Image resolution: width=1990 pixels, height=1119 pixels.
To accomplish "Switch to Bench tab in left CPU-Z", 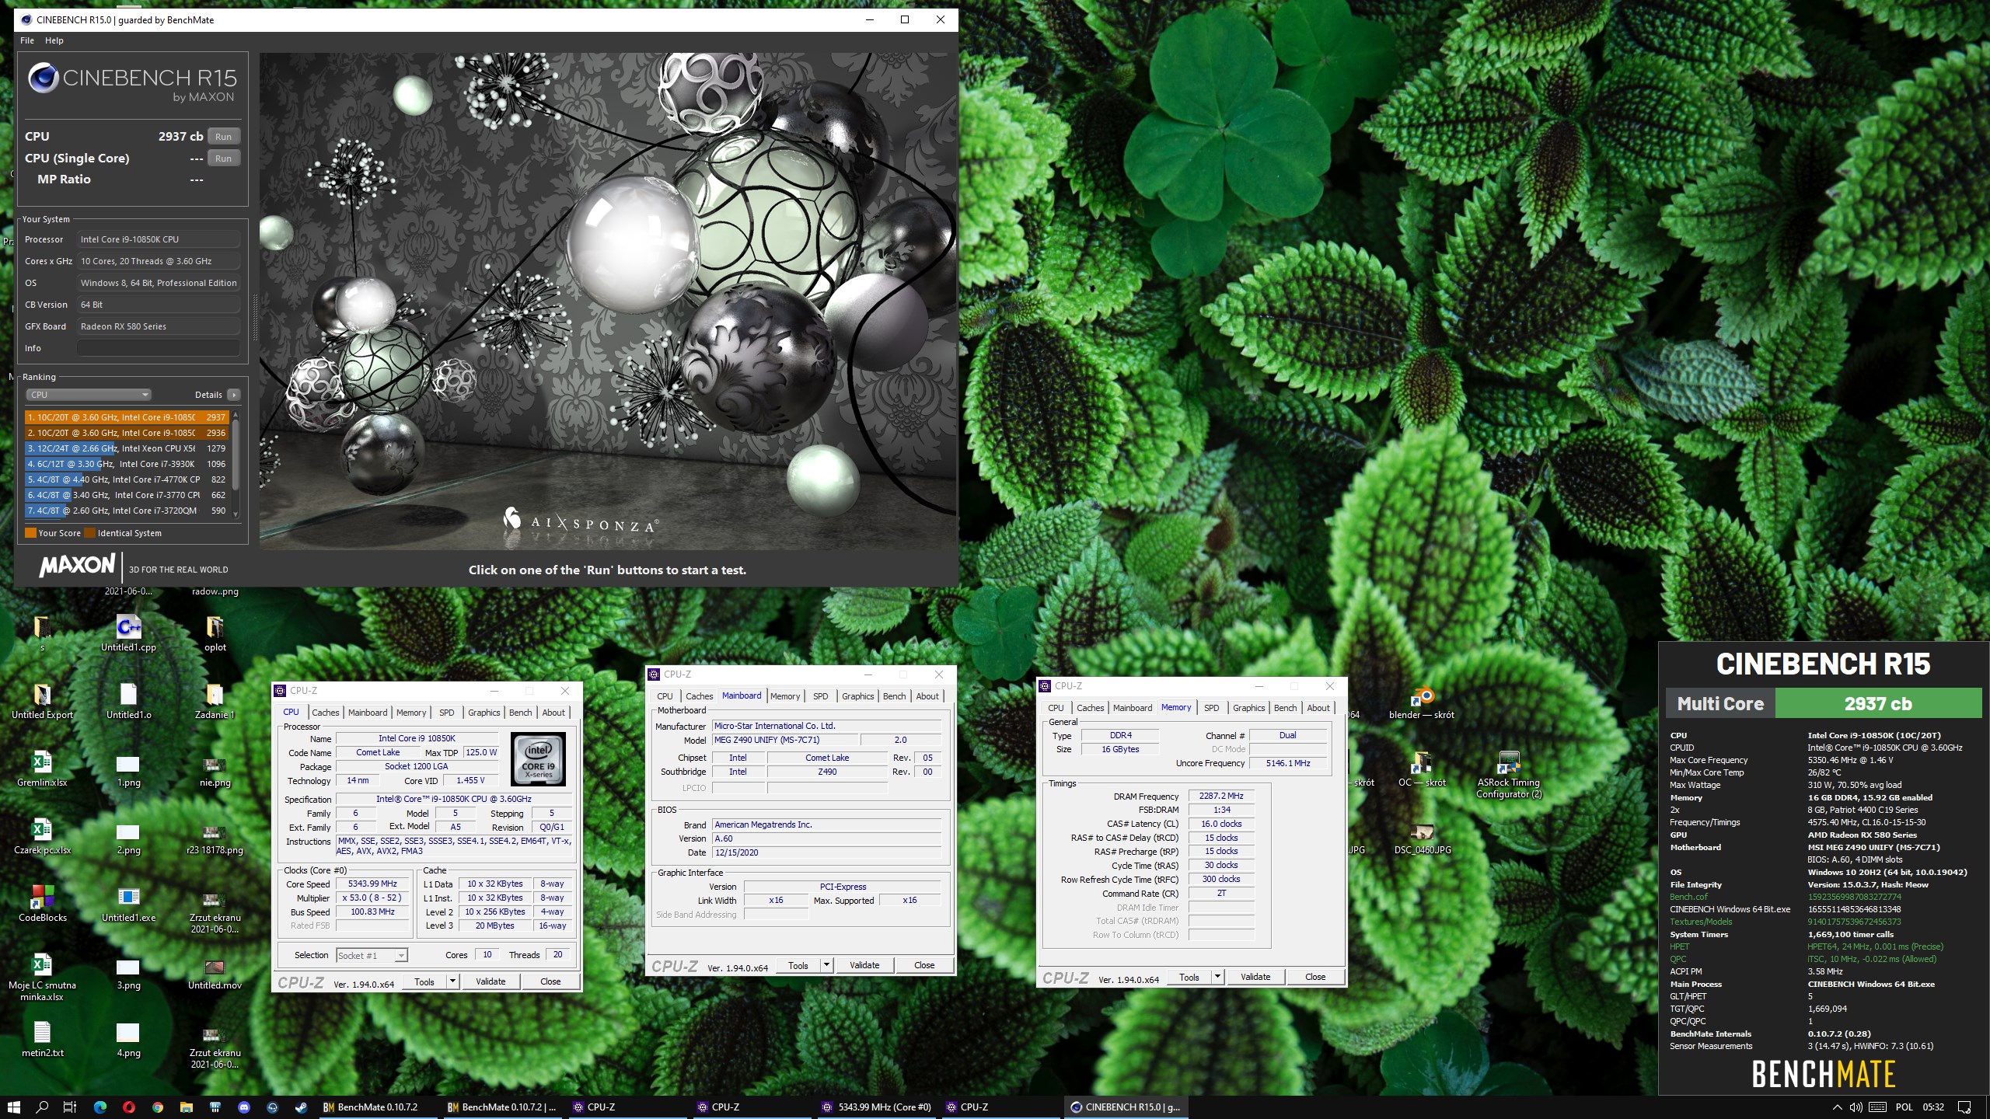I will 521,713.
